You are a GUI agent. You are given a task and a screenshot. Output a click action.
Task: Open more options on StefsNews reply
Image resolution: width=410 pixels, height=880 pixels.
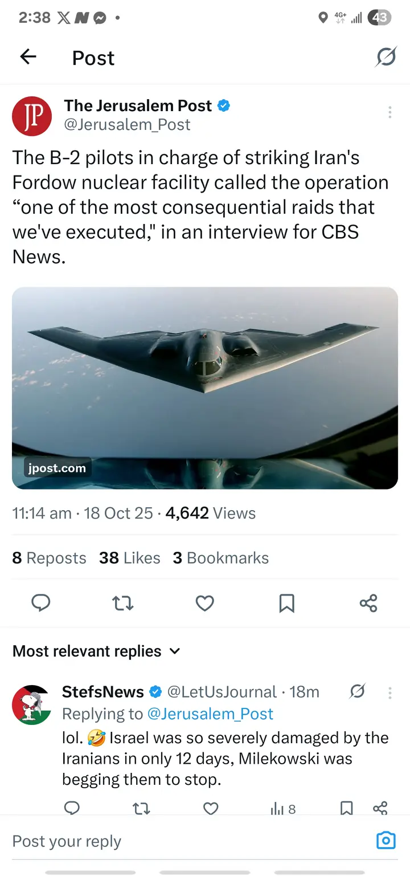pyautogui.click(x=389, y=692)
